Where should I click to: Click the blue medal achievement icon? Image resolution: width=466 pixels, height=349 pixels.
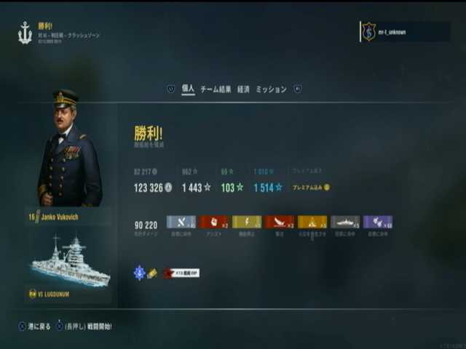click(139, 273)
